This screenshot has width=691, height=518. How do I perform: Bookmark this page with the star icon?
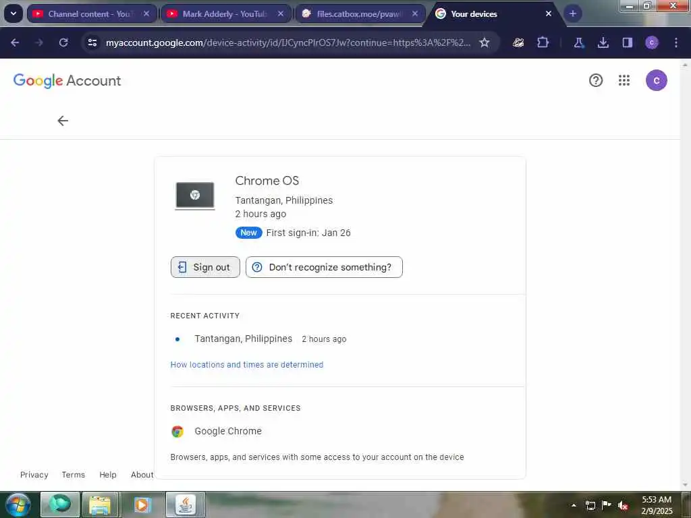[485, 42]
